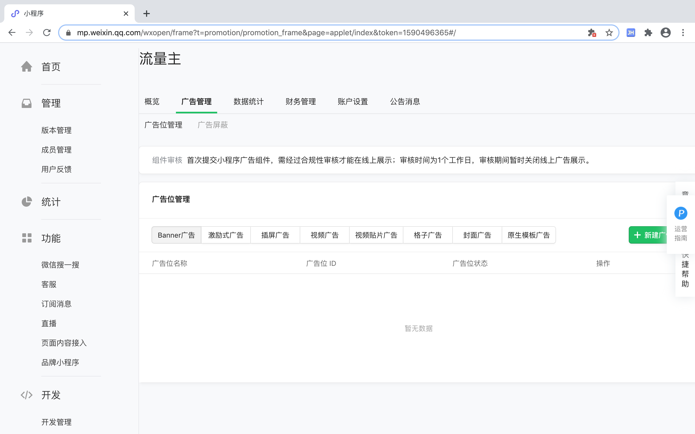Reload the page with refresh icon
Viewport: 695px width, 434px height.
point(47,33)
